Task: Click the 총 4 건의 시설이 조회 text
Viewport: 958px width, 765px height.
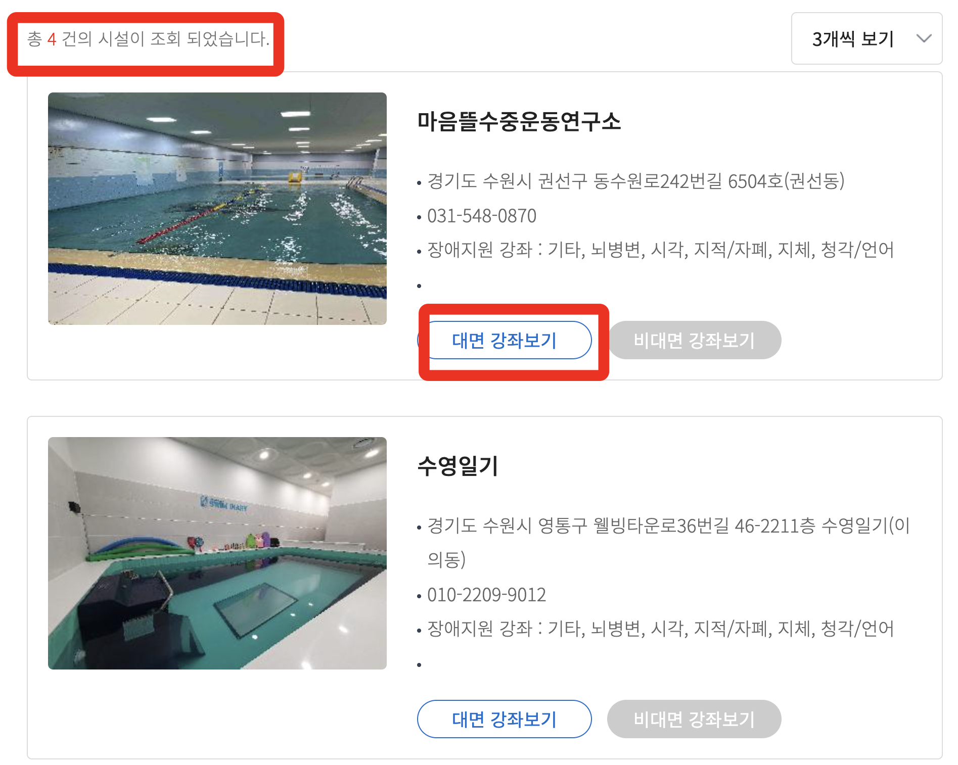Action: click(149, 39)
